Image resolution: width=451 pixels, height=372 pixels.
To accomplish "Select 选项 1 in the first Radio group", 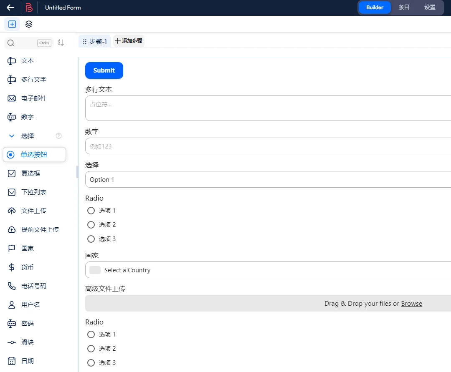I will coord(91,211).
